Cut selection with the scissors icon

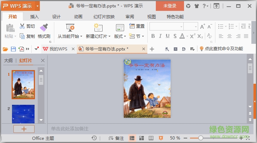tap(22, 26)
